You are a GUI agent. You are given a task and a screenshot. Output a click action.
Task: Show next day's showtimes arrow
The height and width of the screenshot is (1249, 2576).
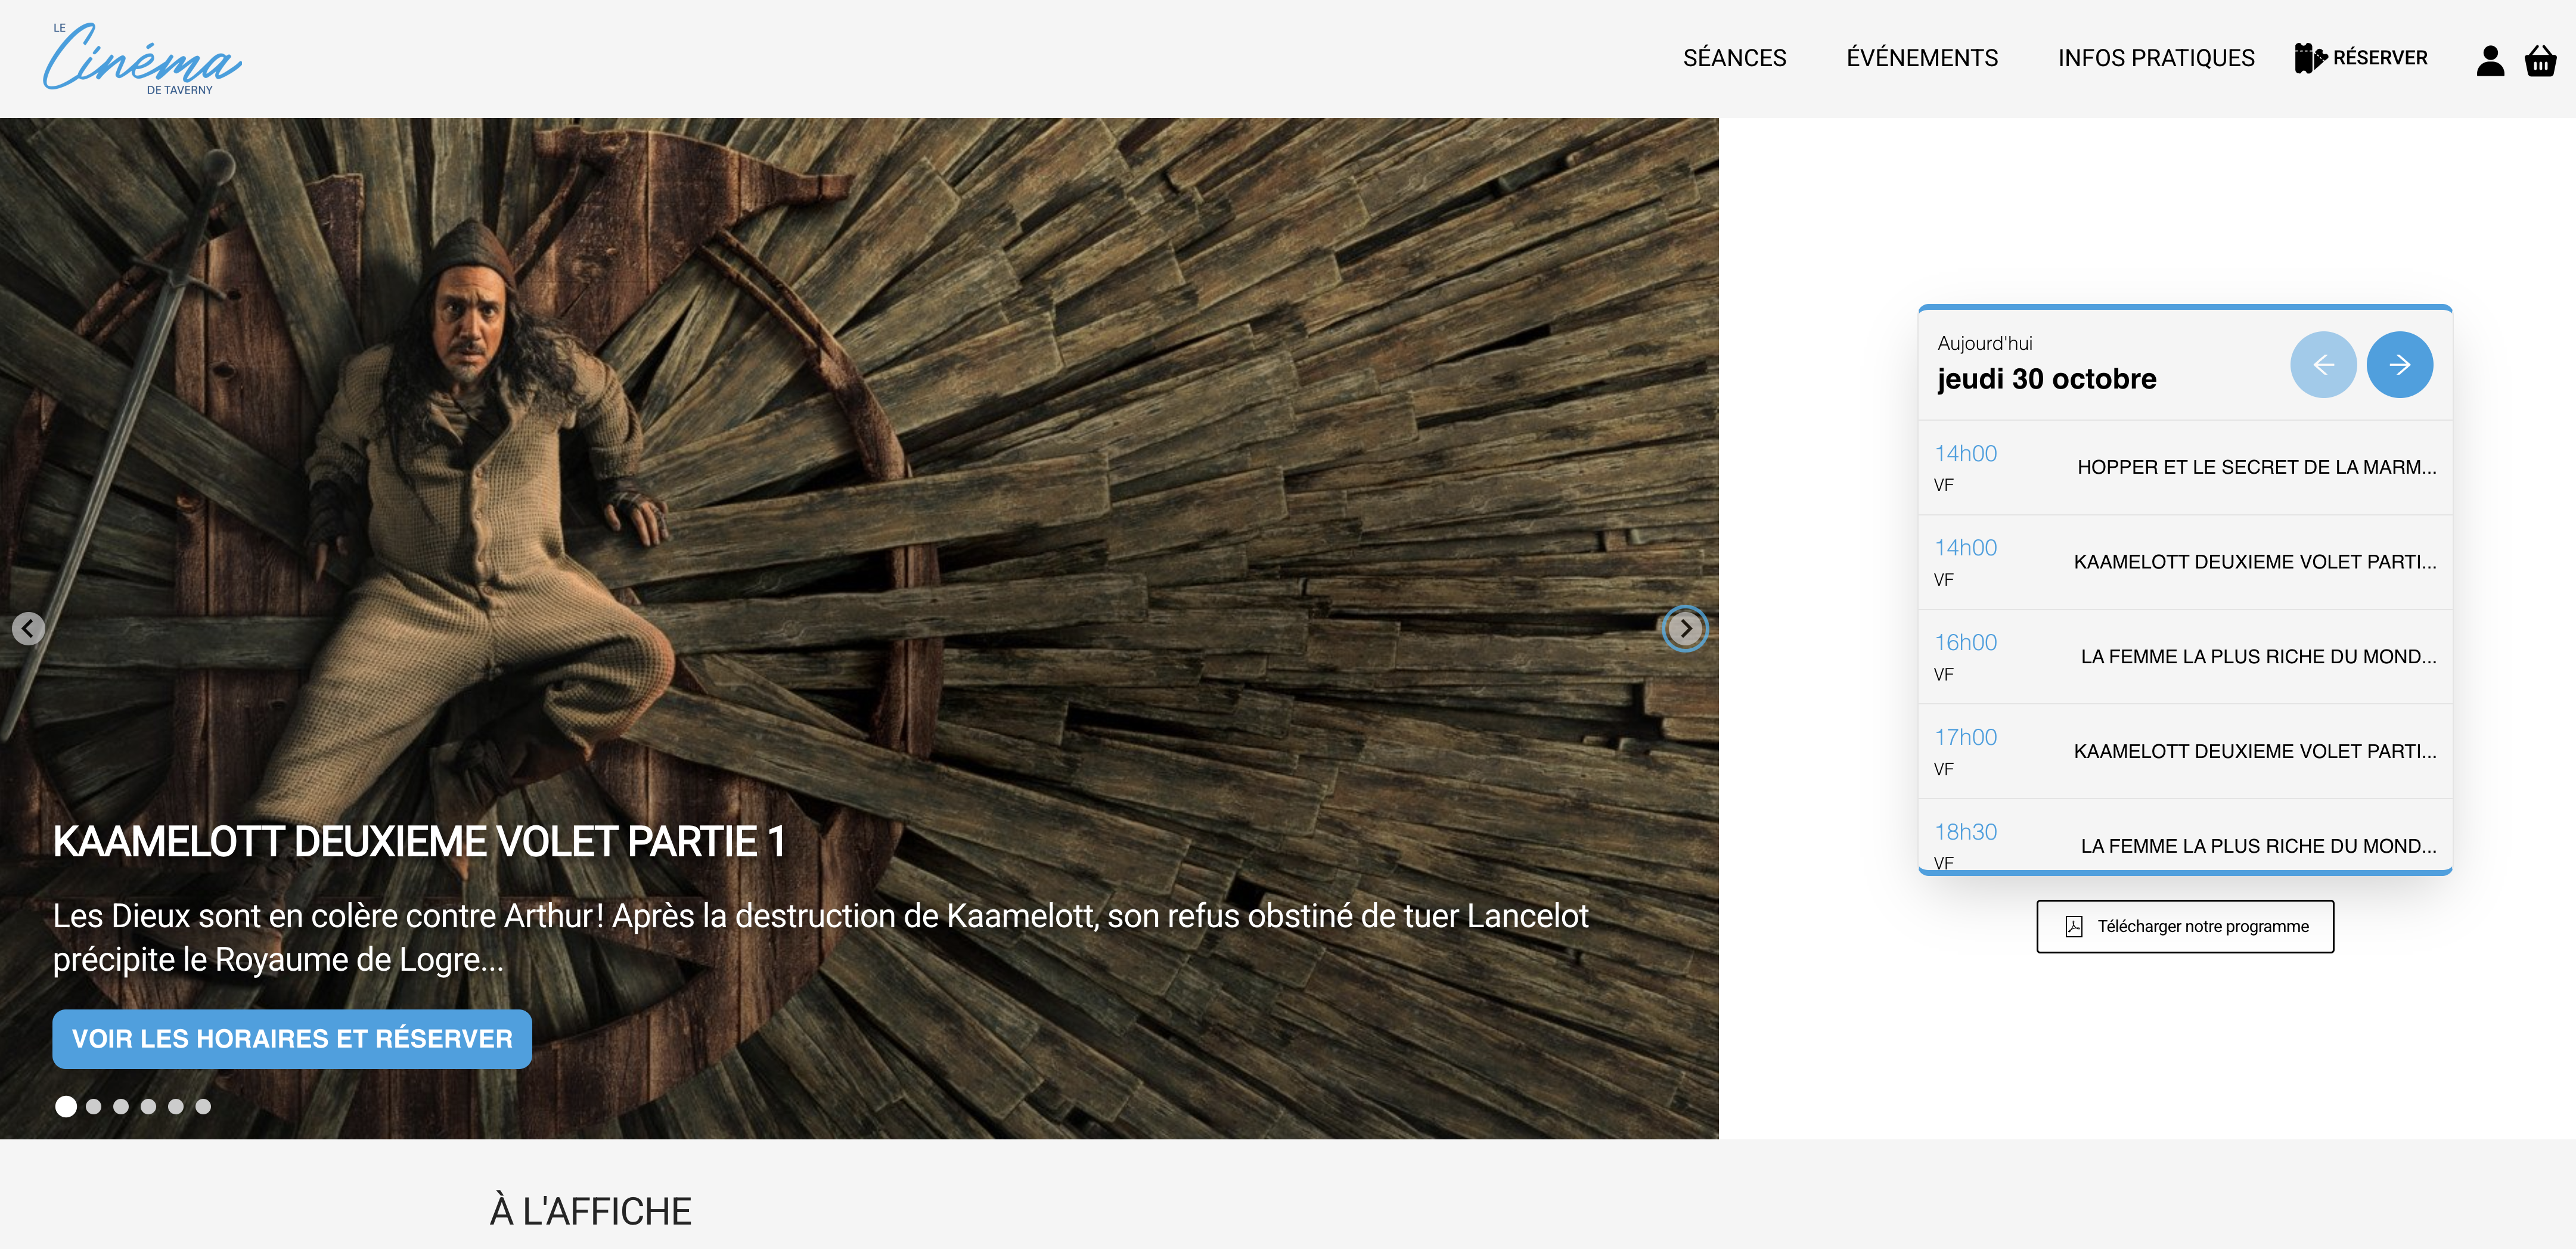pos(2399,365)
